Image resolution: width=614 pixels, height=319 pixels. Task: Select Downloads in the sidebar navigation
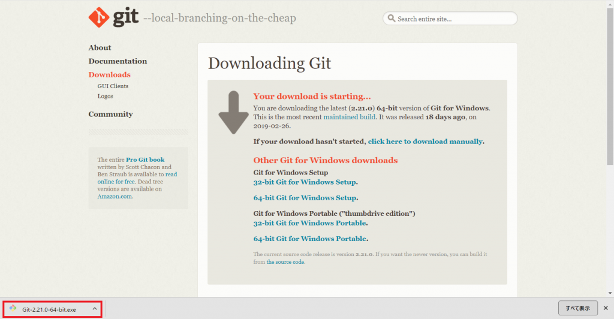[x=110, y=74]
